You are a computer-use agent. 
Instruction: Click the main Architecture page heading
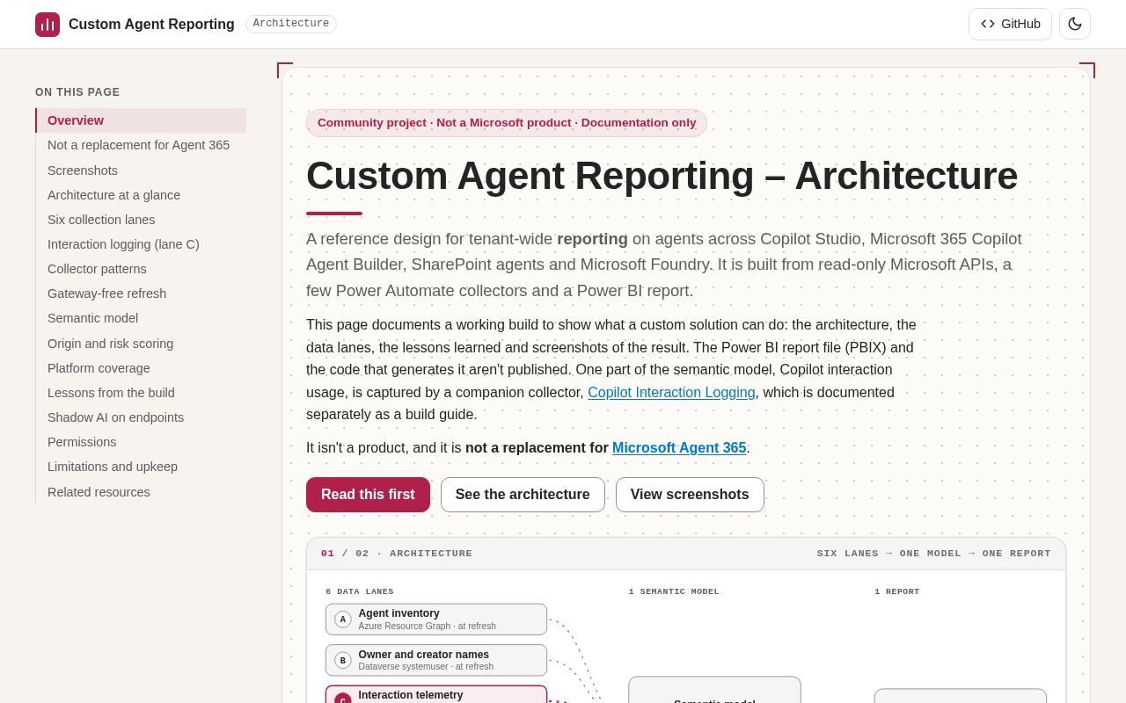(662, 176)
